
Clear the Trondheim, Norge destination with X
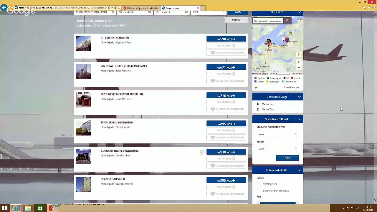tap(113, 12)
